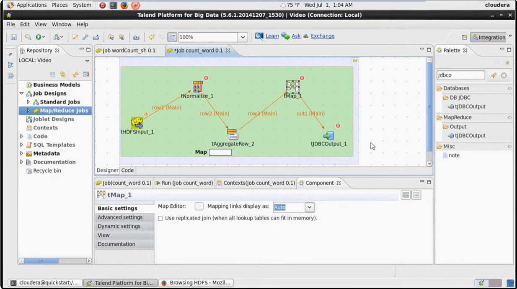
Task: Switch to the Designer tab
Action: pyautogui.click(x=108, y=170)
